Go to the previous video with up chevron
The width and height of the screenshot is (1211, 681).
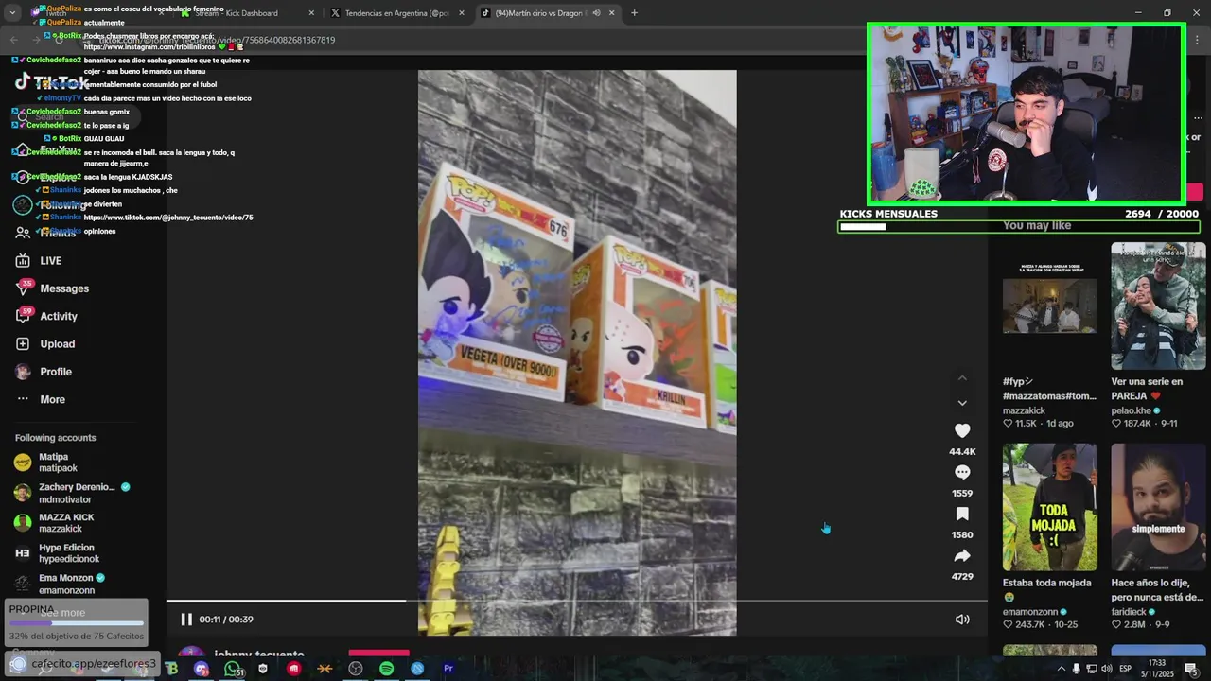coord(962,378)
